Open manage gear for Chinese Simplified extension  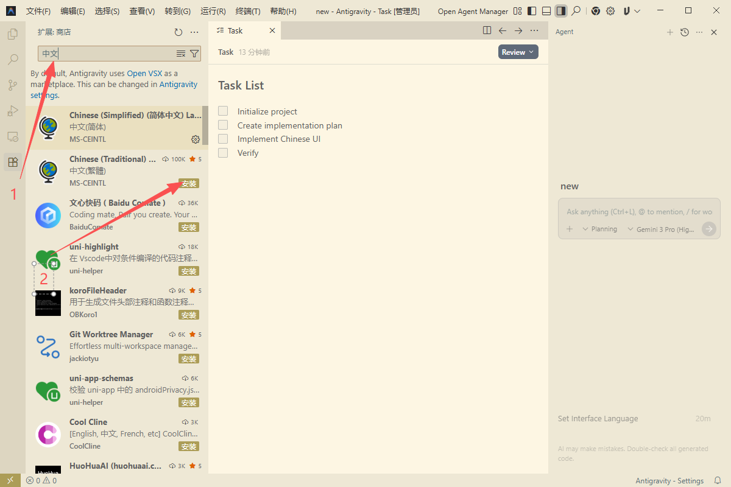pyautogui.click(x=196, y=139)
